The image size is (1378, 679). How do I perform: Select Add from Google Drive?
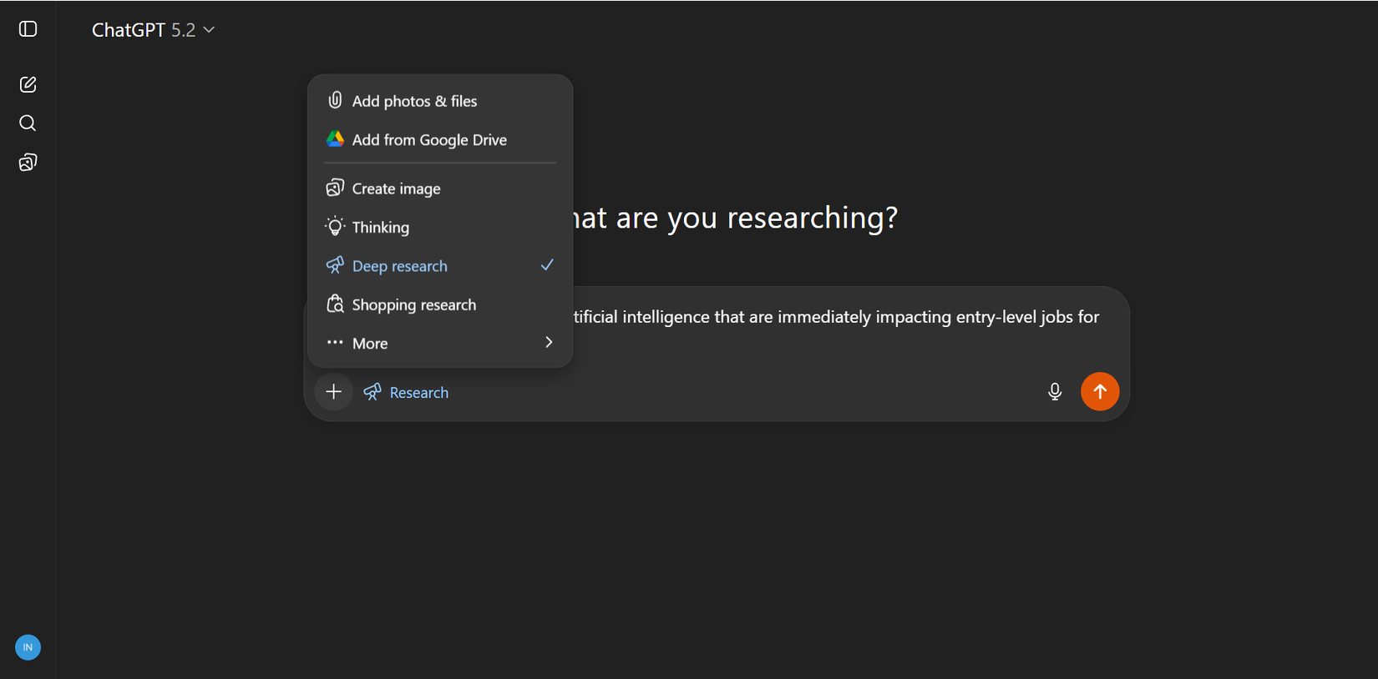[440, 140]
